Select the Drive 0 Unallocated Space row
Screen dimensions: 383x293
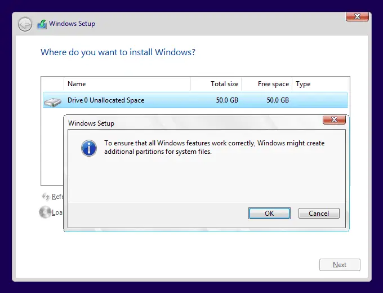point(195,100)
